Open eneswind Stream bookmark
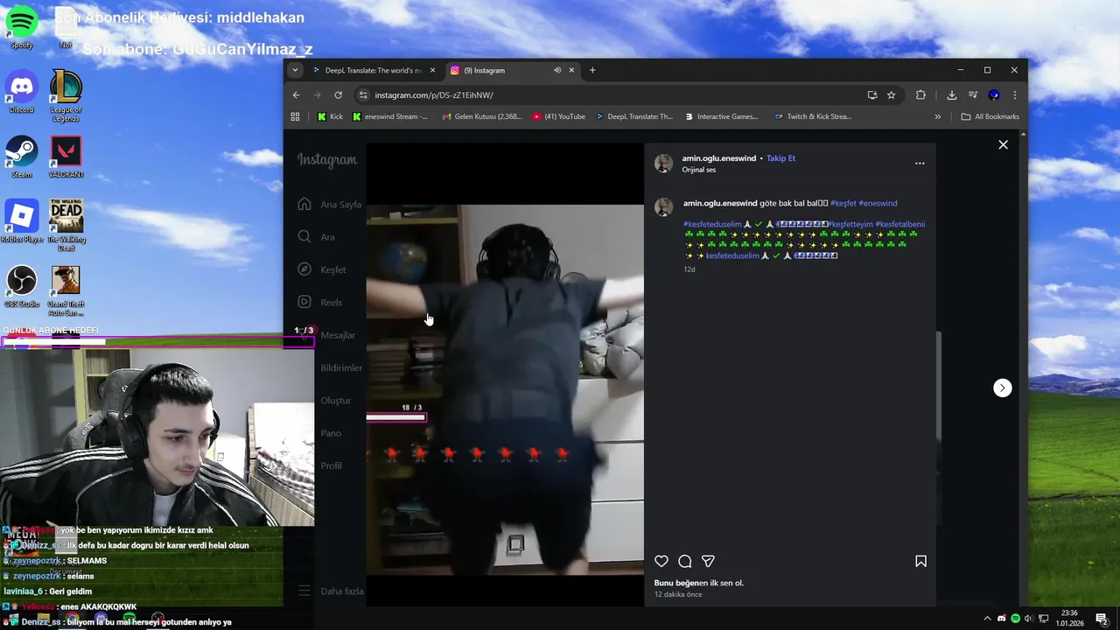This screenshot has width=1120, height=630. (x=390, y=116)
